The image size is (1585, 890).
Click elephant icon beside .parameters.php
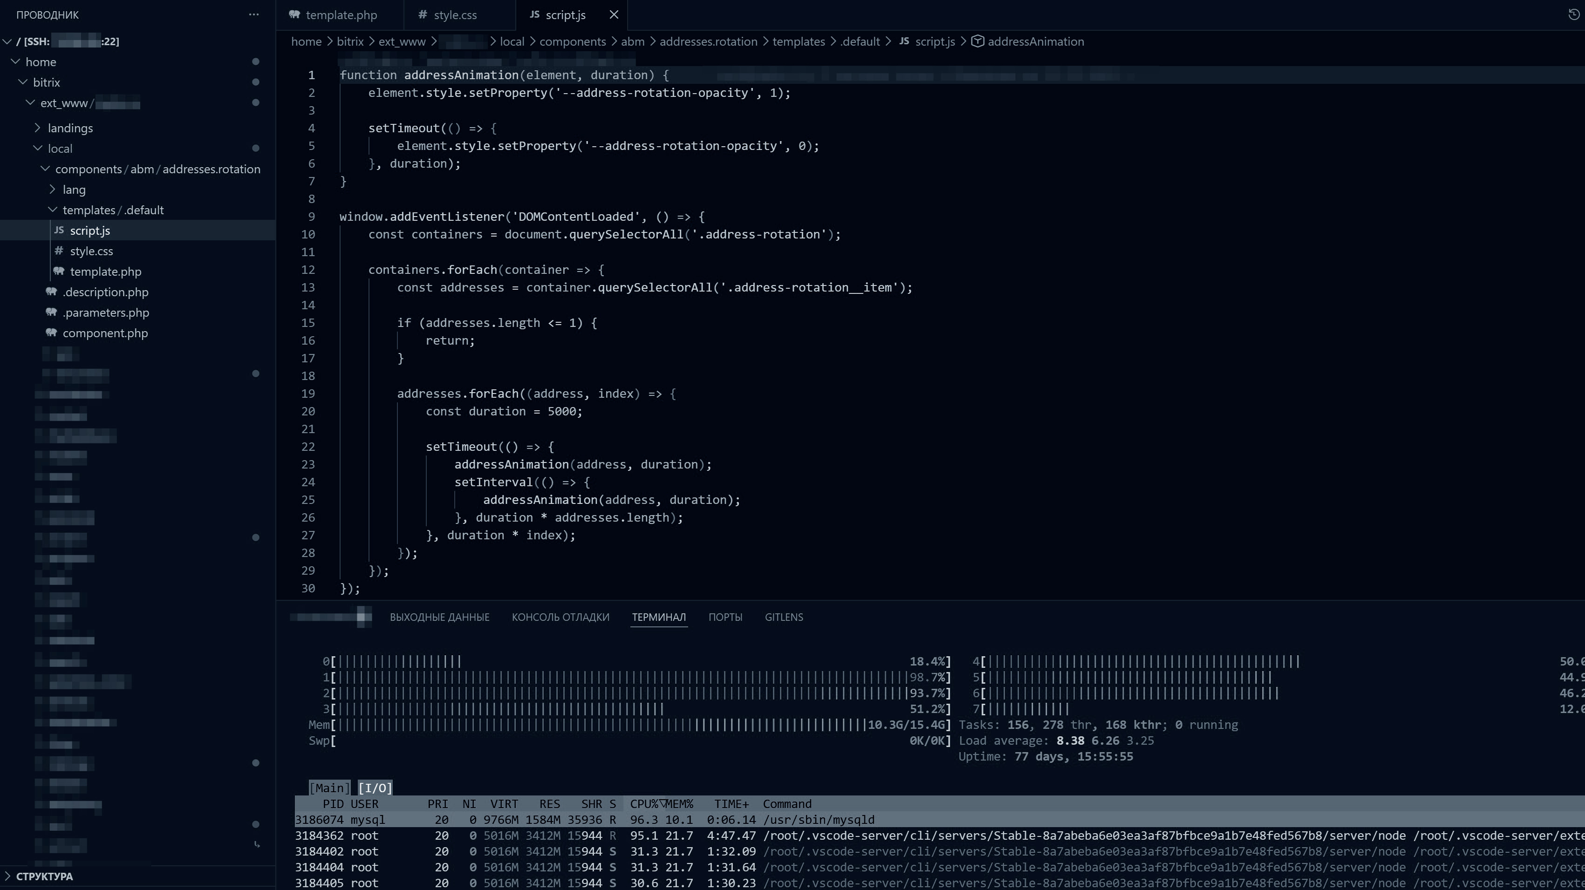[52, 313]
